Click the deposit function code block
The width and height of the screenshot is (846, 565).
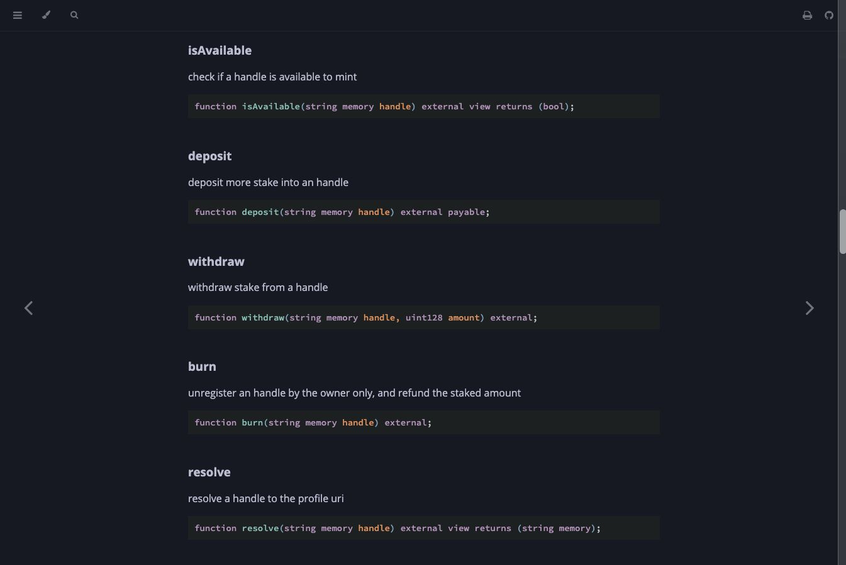pos(424,212)
